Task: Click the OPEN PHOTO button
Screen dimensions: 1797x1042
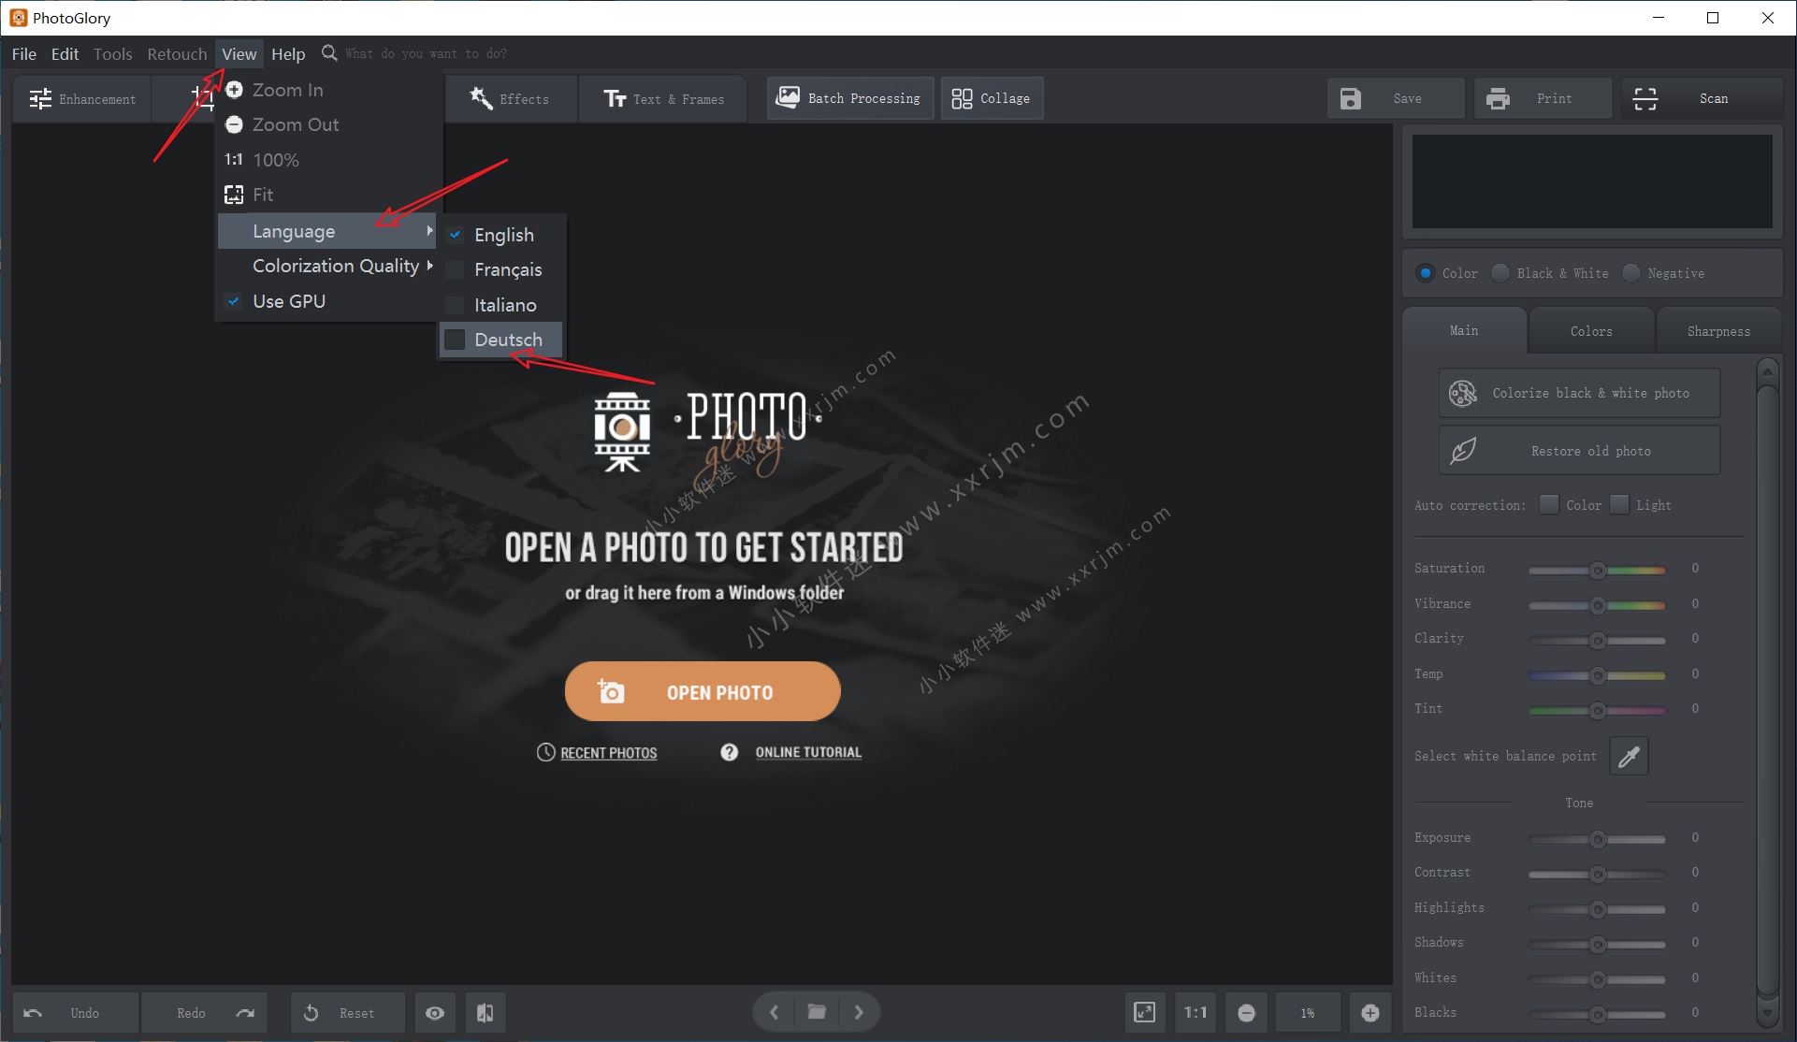Action: coord(703,691)
